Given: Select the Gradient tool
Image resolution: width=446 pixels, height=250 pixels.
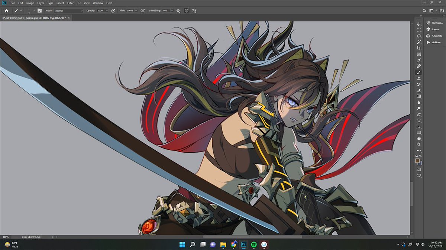Looking at the screenshot, I should pos(419,96).
